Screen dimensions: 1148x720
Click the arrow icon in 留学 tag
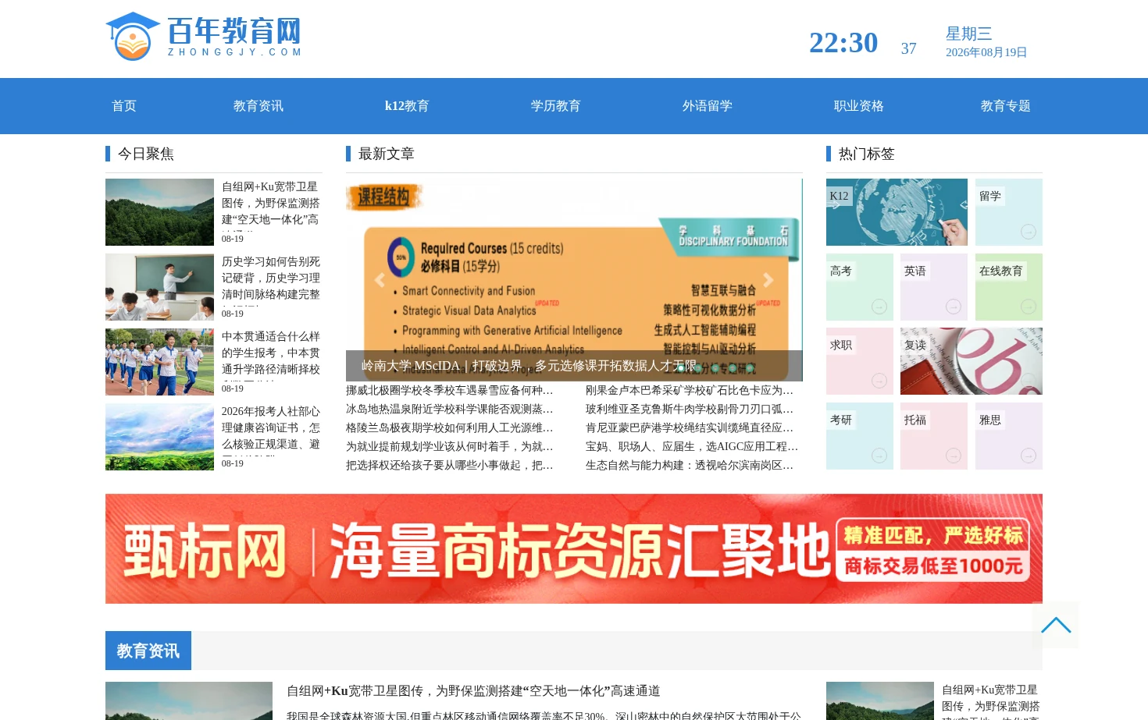(1029, 232)
